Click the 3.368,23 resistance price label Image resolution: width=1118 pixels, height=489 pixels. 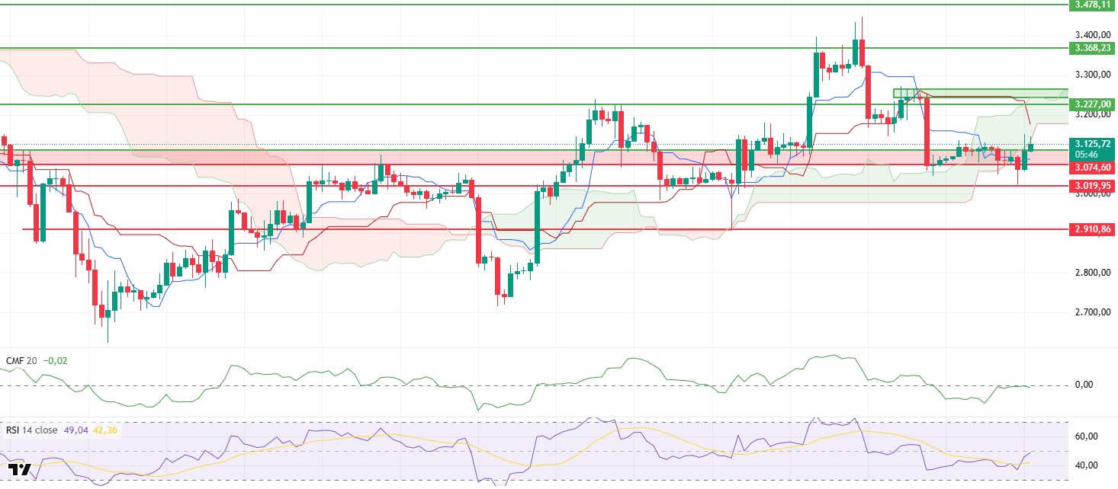point(1092,48)
